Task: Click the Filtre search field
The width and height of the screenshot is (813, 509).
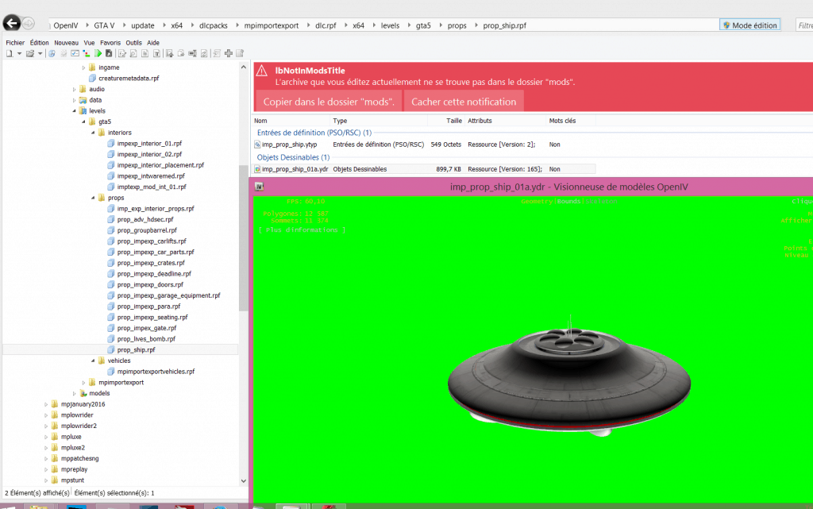Action: coord(802,25)
